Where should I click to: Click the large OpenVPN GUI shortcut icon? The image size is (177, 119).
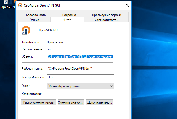[26, 30]
